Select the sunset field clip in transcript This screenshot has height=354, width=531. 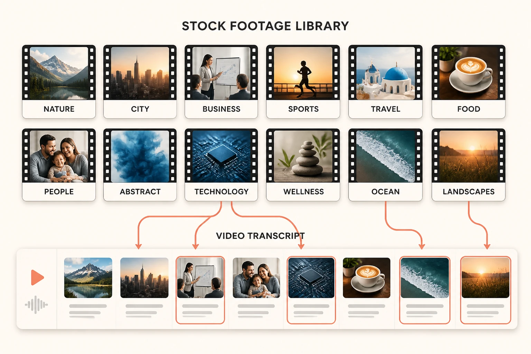click(485, 290)
